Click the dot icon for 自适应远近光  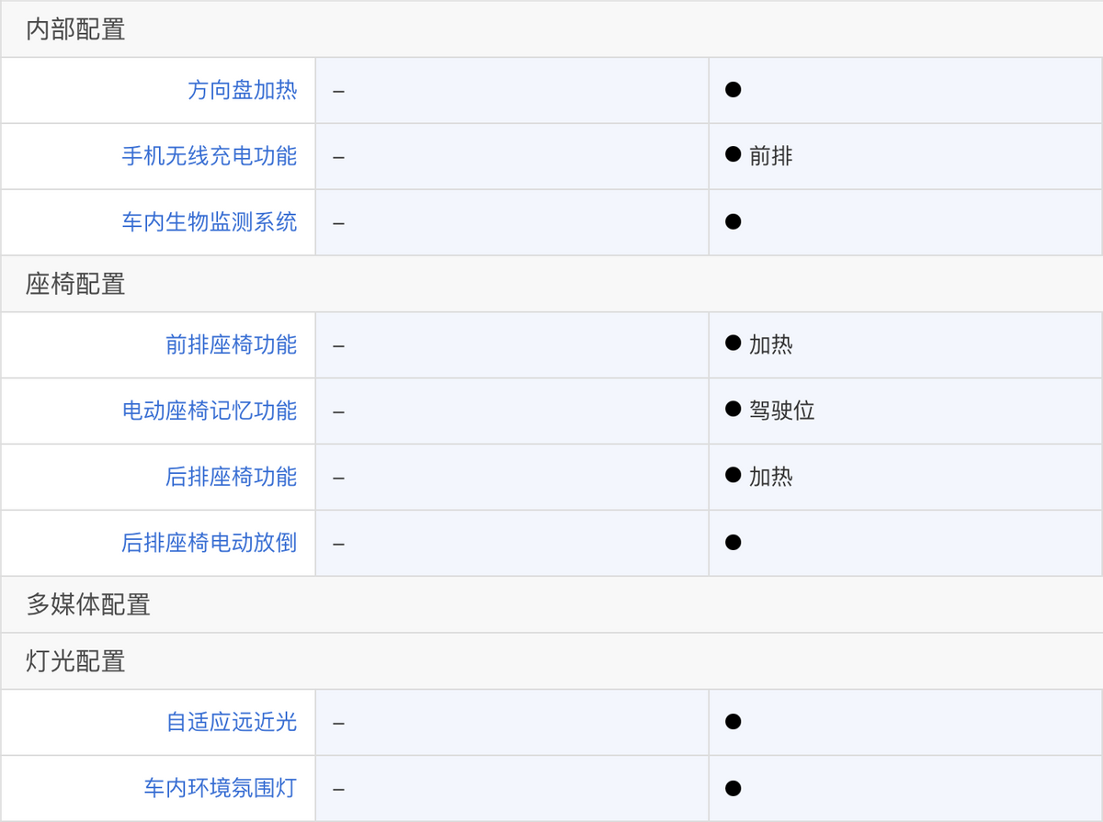click(x=733, y=722)
